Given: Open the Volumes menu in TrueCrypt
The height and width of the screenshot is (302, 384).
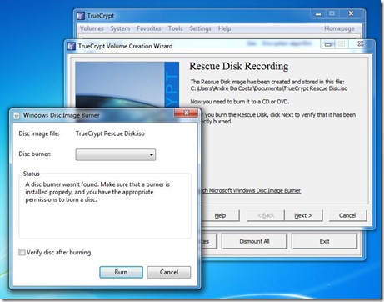Looking at the screenshot, I should (x=92, y=28).
